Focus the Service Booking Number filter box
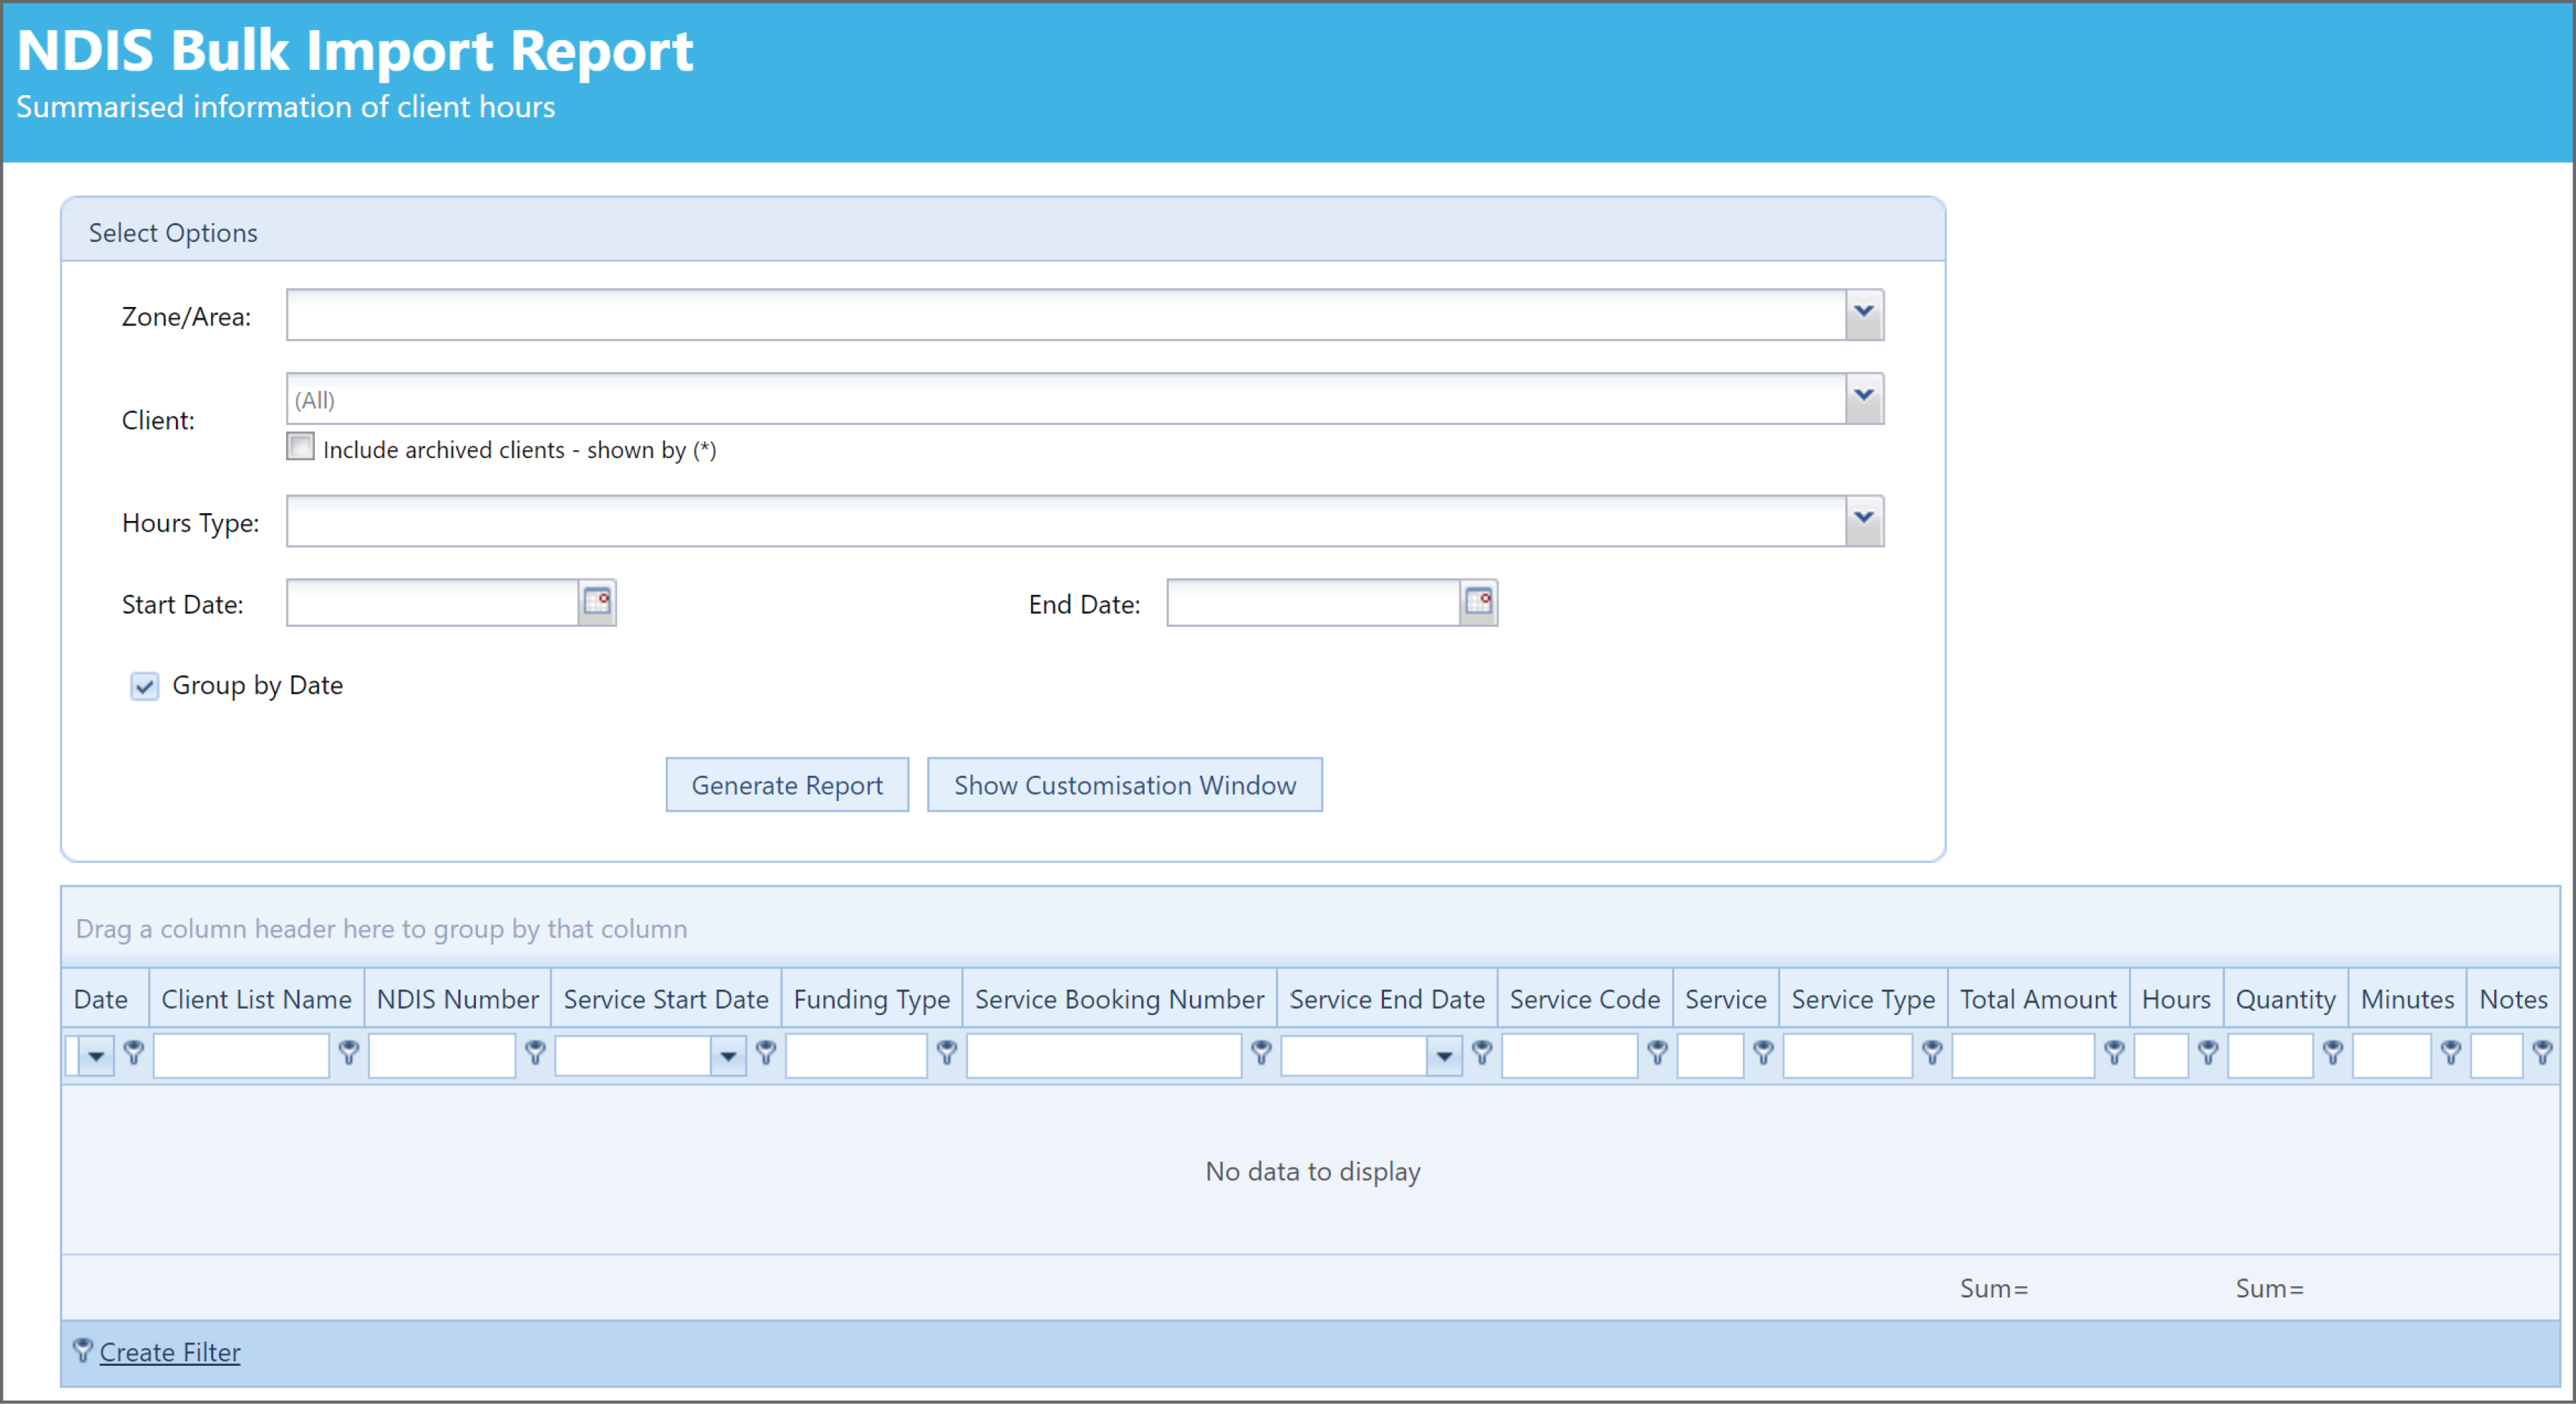 tap(1104, 1056)
